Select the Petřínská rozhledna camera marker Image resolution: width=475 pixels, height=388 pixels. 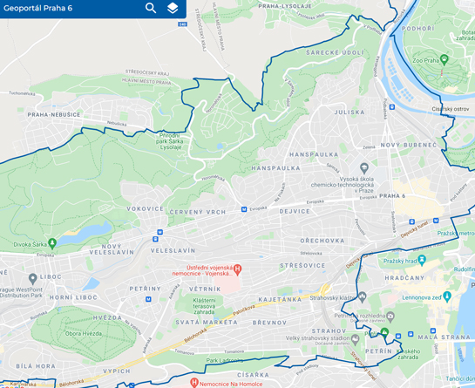(390, 317)
